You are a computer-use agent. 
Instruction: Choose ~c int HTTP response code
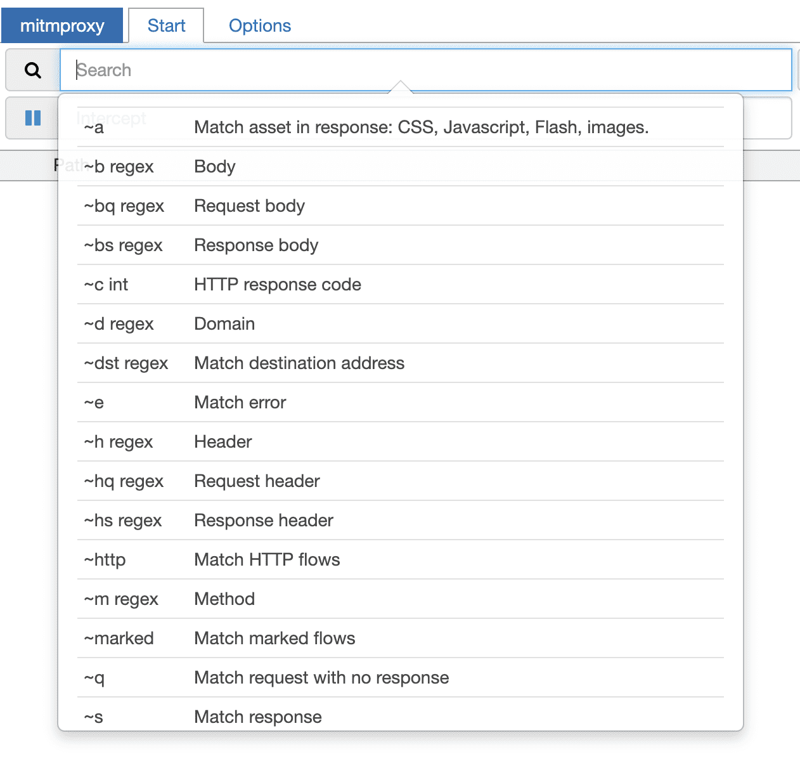point(401,285)
